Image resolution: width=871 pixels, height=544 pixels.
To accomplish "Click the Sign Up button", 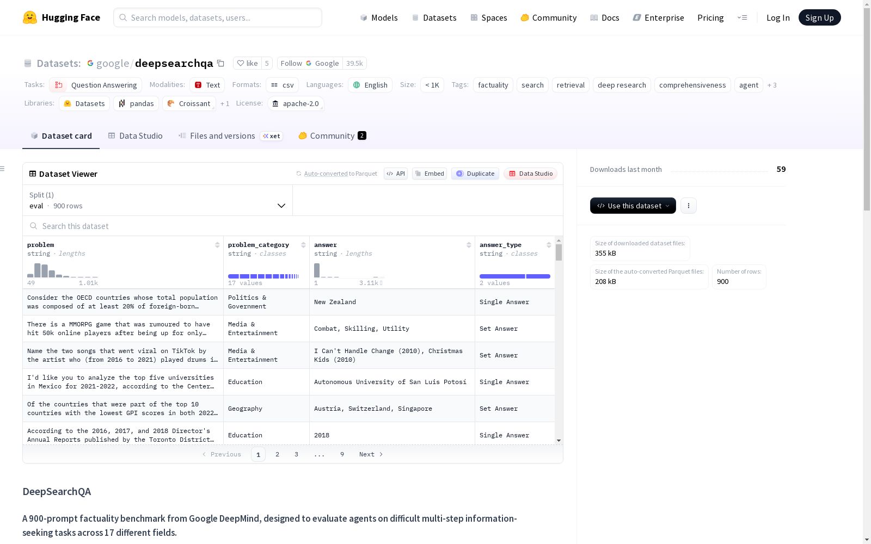I will (820, 17).
